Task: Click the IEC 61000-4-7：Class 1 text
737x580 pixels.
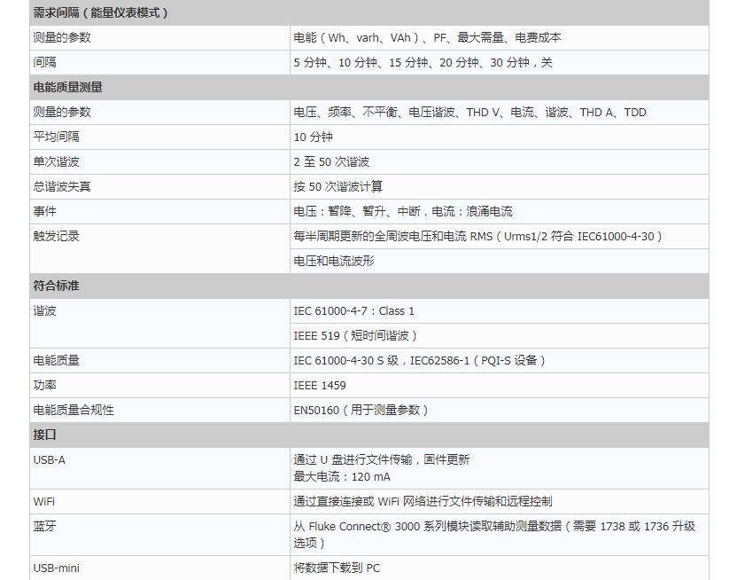Action: tap(354, 311)
